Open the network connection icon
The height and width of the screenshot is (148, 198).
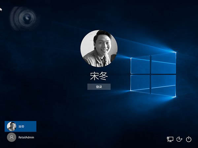pyautogui.click(x=170, y=139)
